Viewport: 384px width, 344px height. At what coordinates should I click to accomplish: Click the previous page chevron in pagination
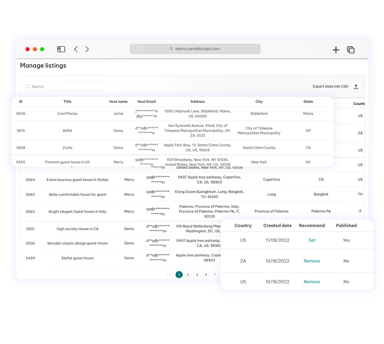(x=170, y=274)
